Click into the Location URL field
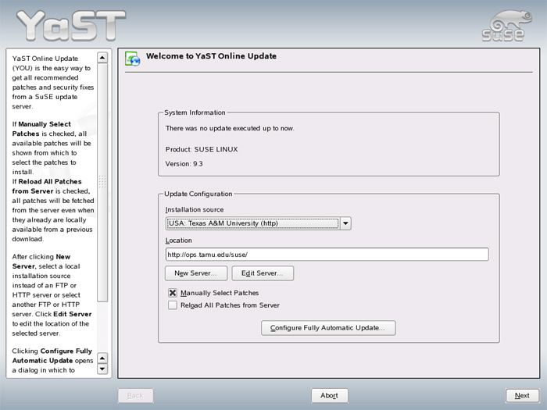The image size is (547, 410). 327,255
